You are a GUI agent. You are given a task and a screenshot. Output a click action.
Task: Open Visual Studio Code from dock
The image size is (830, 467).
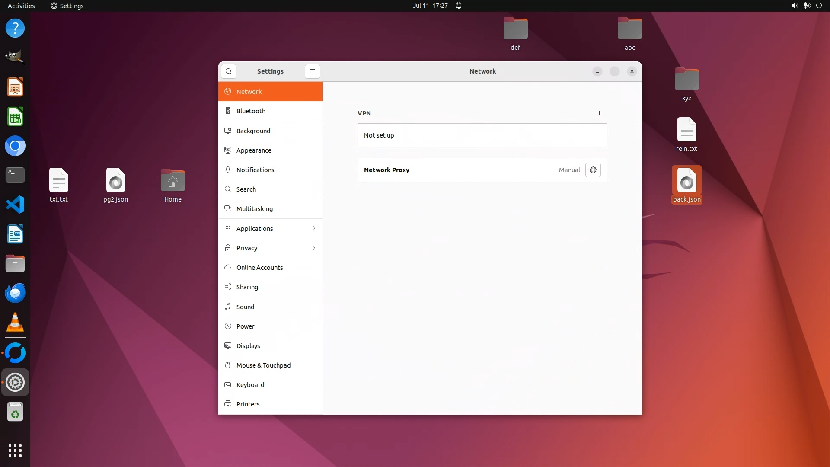[x=15, y=205]
